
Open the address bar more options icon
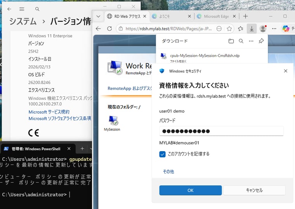219,29
